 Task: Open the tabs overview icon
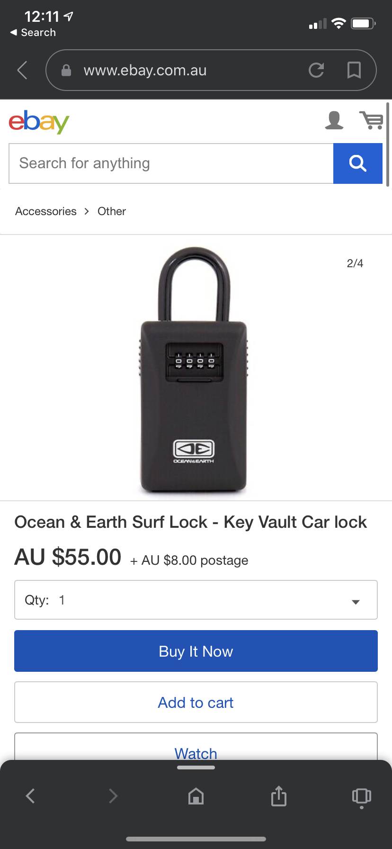pos(362,797)
